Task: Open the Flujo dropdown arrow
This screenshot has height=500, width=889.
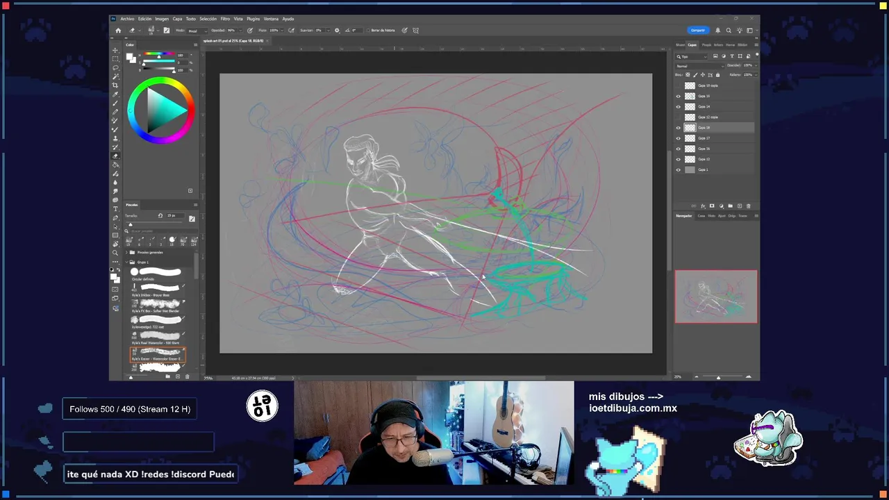Action: tap(282, 31)
